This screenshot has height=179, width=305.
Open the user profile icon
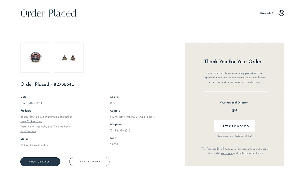point(281,13)
